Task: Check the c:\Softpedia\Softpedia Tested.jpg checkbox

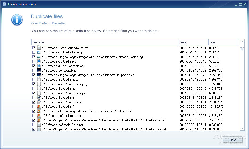Action: coord(34,52)
